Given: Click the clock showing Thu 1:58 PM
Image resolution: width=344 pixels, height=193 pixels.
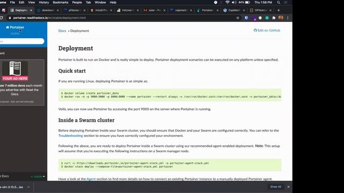Looking at the screenshot, I should [263, 2].
